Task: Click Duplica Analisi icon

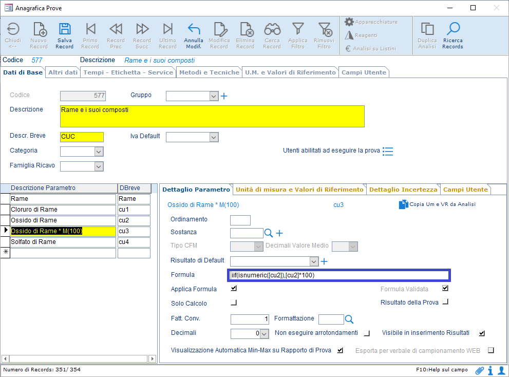Action: pos(427,29)
